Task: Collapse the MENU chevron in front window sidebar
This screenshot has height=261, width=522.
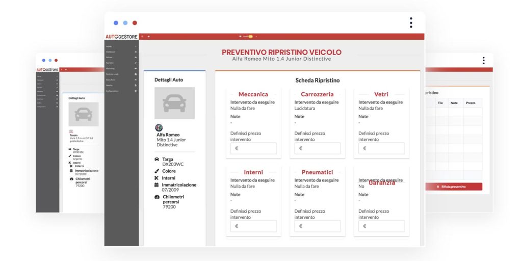Action: (x=136, y=46)
